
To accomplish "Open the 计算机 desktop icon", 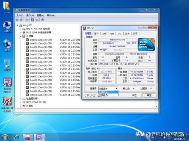I will point(7,27).
